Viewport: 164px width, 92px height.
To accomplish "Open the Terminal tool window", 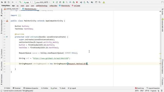I will pos(16,88).
